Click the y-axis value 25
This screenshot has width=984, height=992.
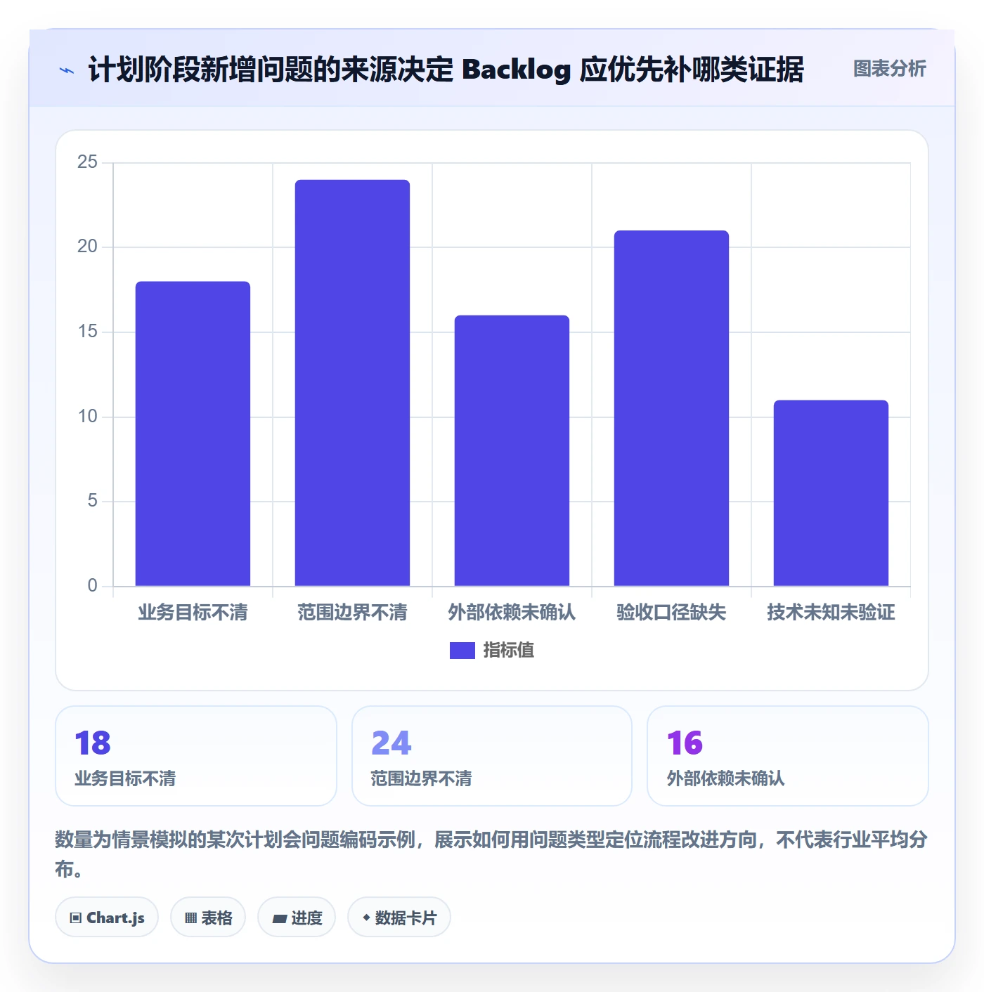click(87, 162)
